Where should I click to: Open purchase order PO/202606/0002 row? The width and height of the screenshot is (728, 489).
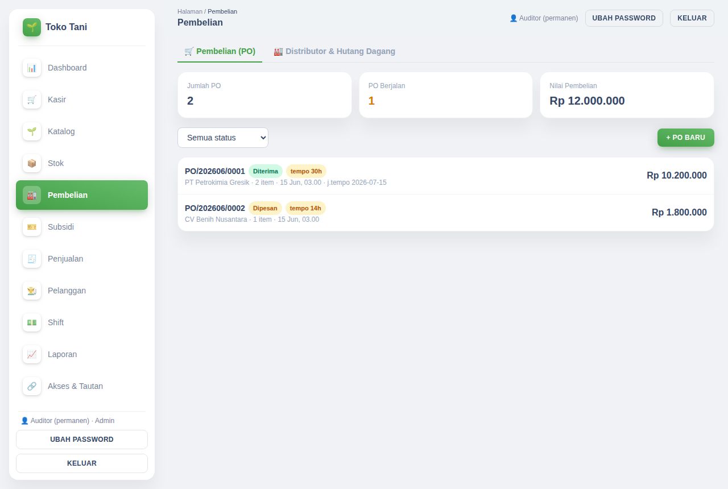point(446,213)
